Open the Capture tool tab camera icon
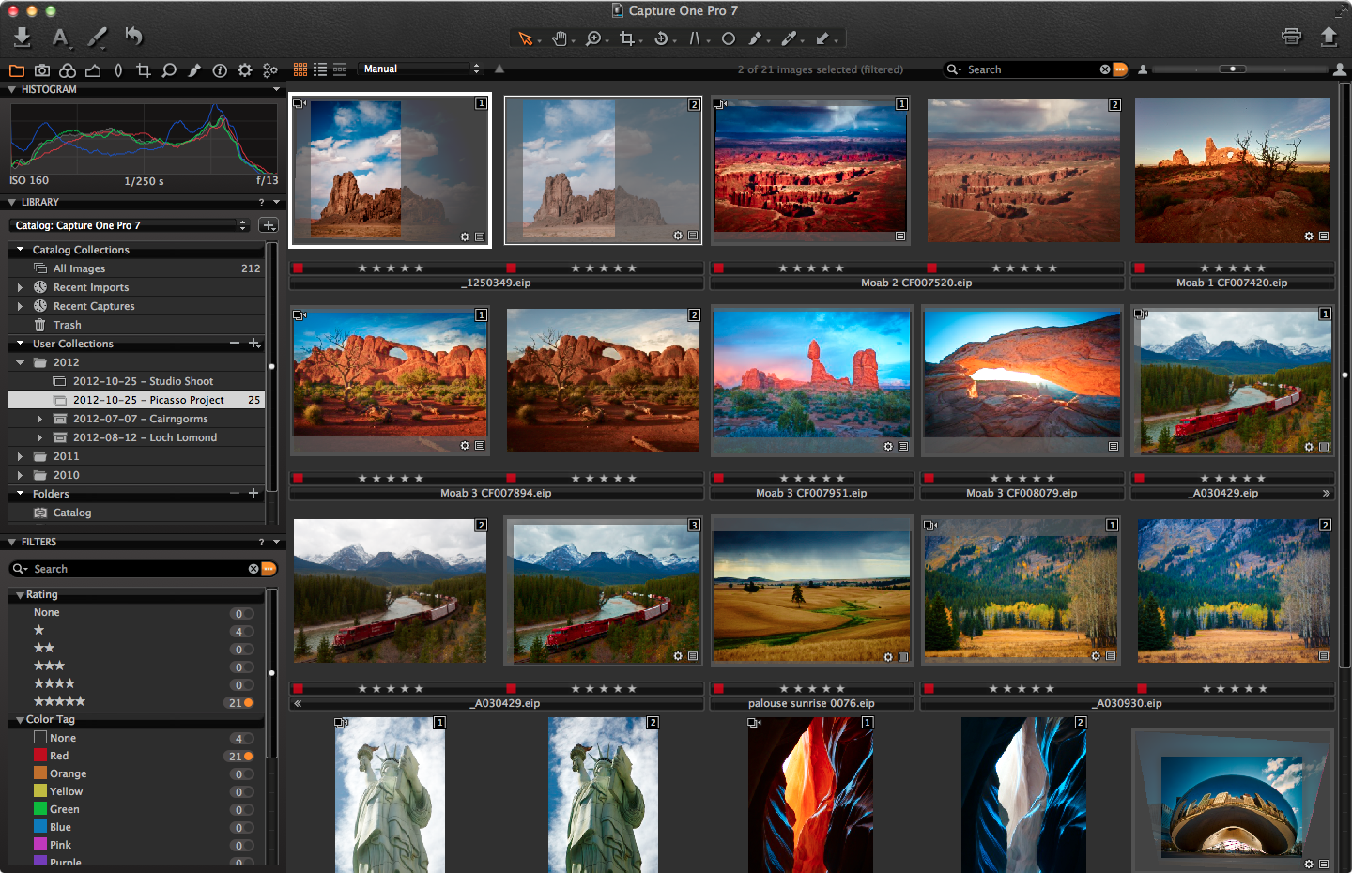 point(42,70)
